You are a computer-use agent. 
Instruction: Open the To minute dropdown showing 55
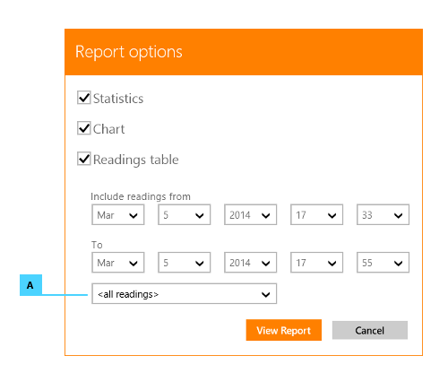click(383, 263)
